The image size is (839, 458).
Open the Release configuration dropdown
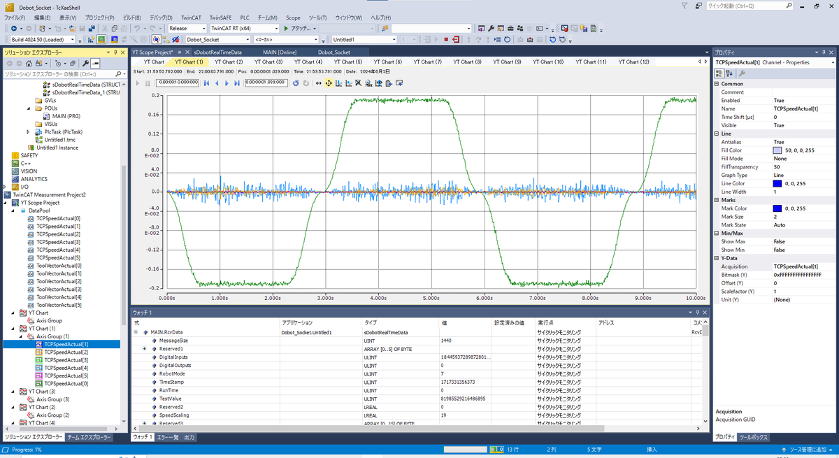click(204, 29)
